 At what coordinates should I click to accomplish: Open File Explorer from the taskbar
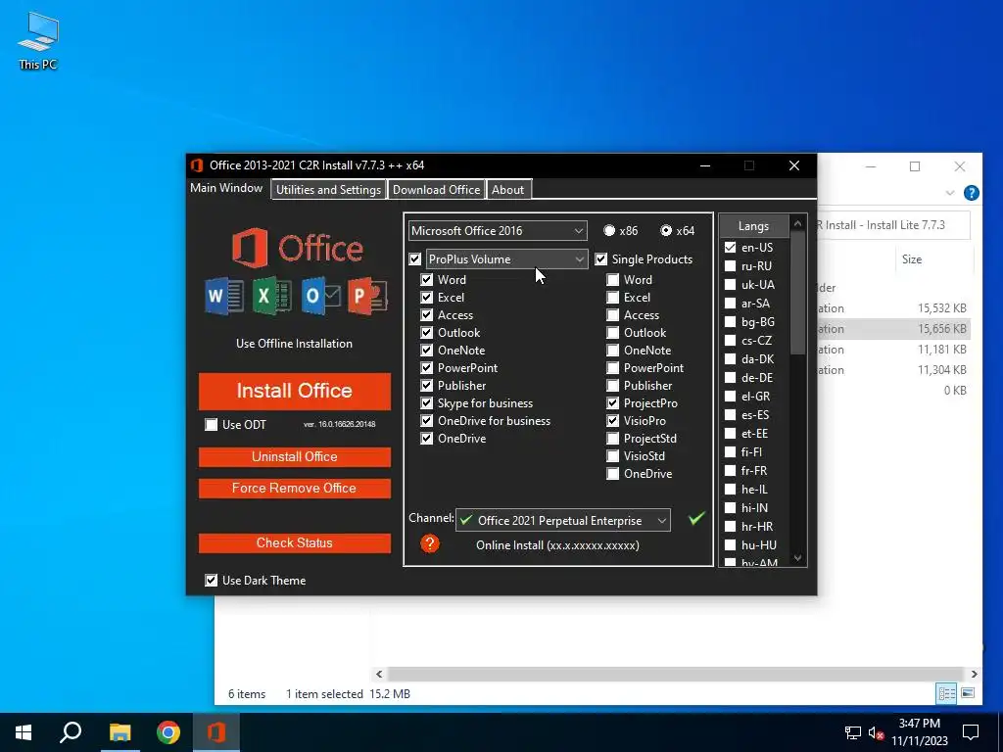(x=119, y=732)
